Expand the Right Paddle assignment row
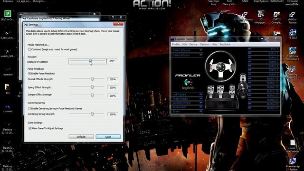The height and width of the screenshot is (171, 304). point(187,99)
